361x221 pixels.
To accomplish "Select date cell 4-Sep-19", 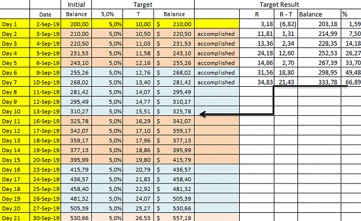I will pos(46,43).
